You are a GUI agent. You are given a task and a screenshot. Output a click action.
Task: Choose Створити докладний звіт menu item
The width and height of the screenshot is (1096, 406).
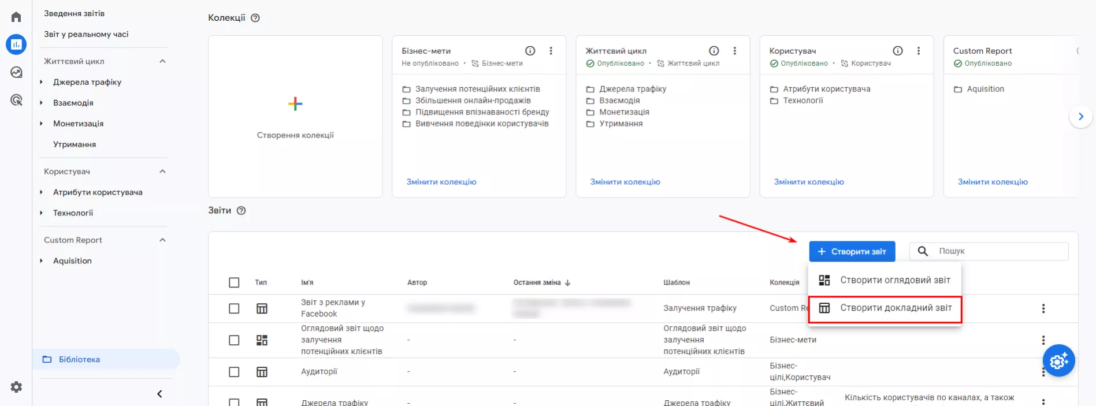(x=885, y=308)
